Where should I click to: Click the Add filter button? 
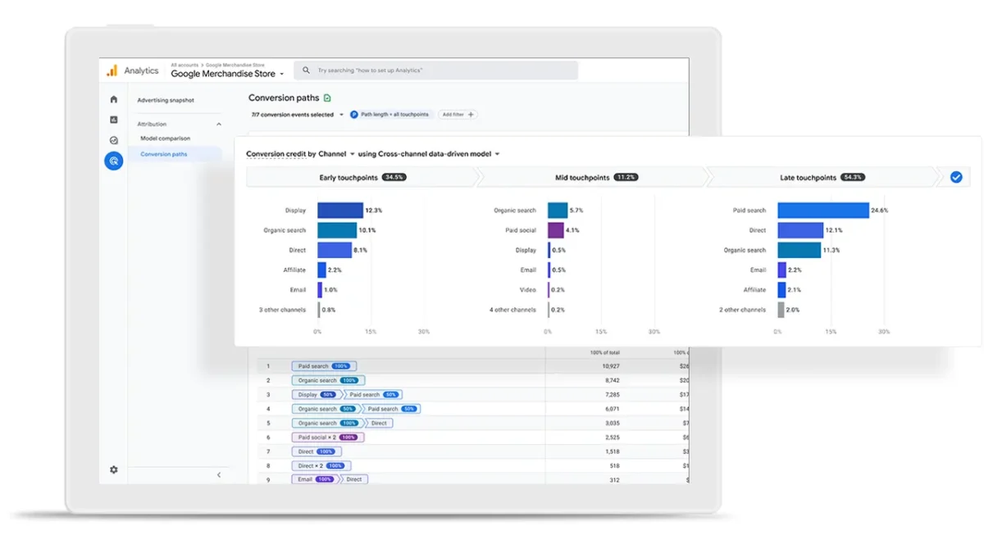point(458,115)
